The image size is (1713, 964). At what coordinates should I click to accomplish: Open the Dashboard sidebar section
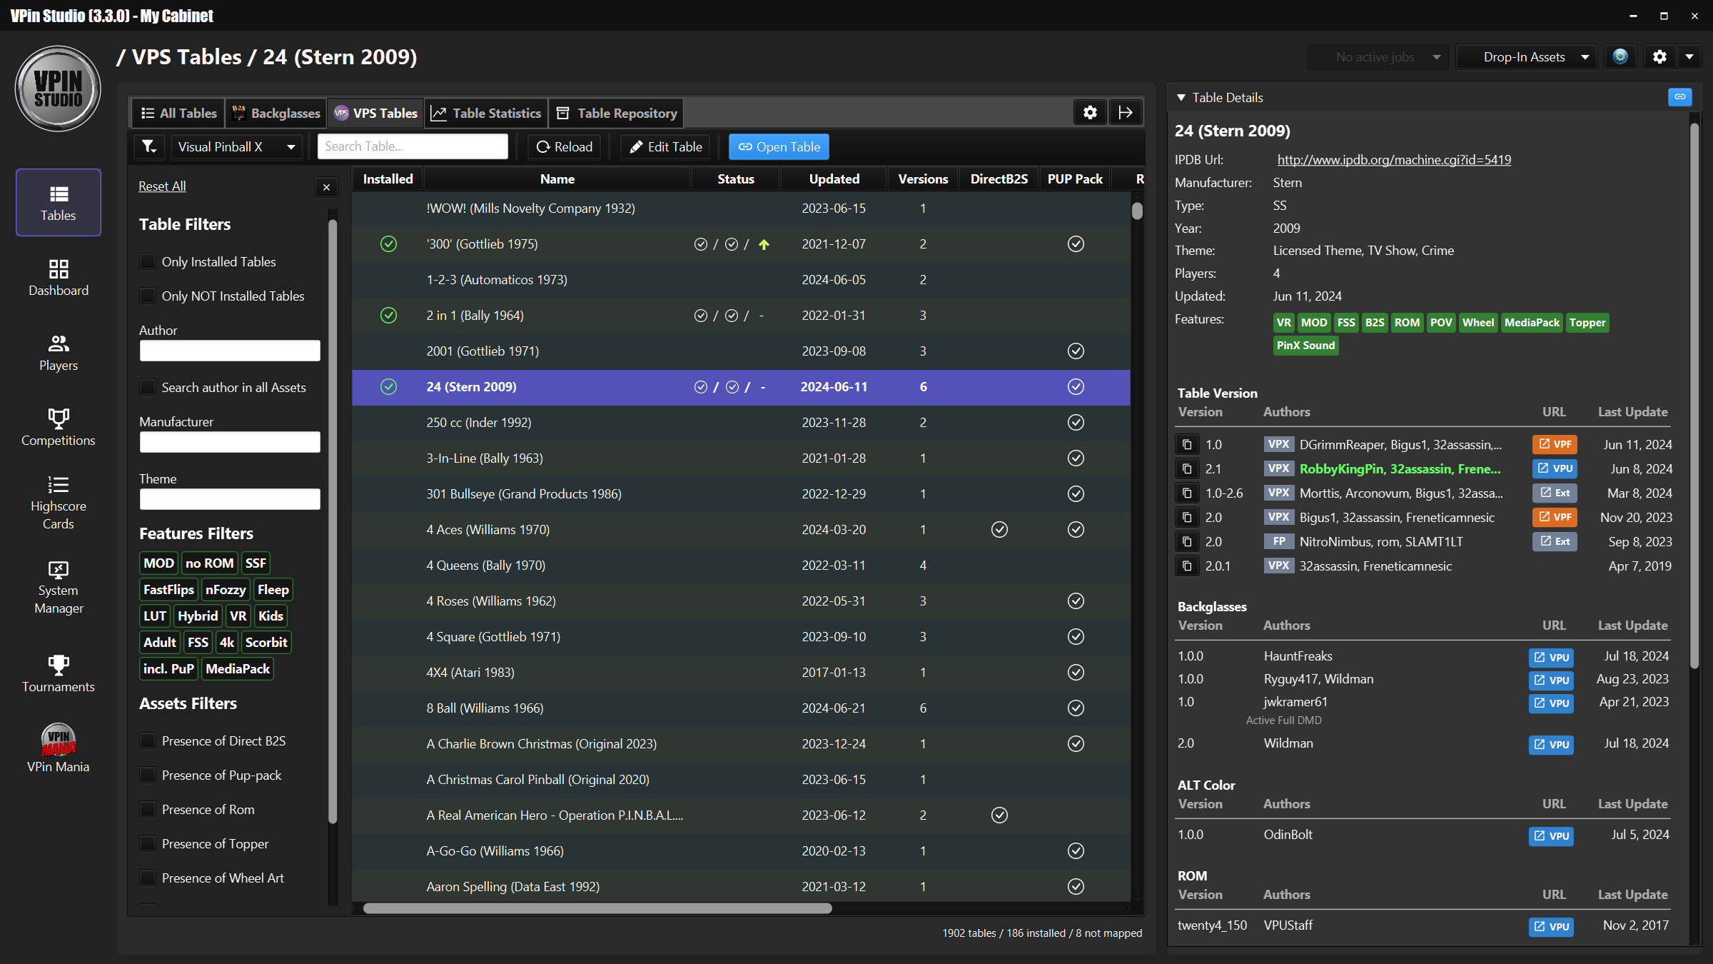59,278
